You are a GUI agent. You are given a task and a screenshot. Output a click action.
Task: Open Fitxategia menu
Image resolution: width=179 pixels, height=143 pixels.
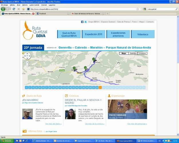[x=5, y=5]
